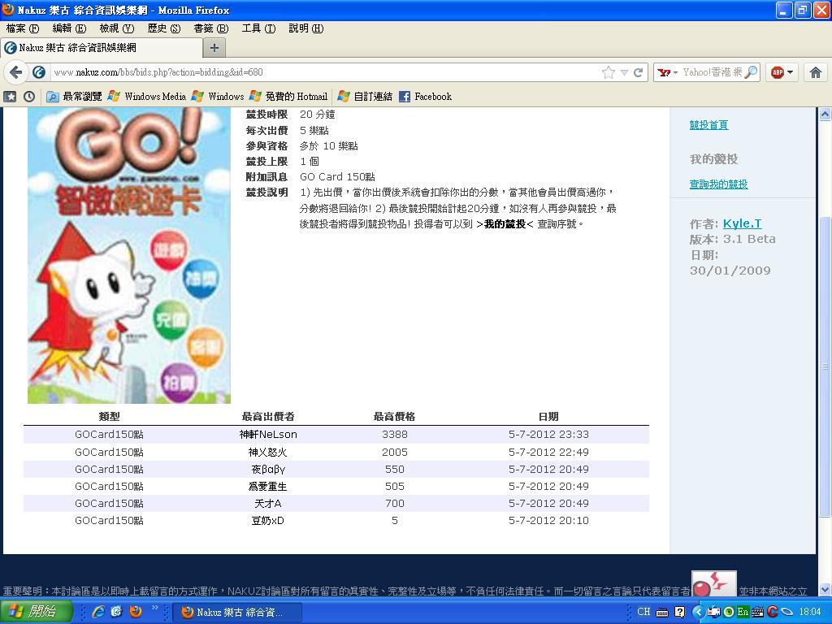Open the 歷史 (S) menu
This screenshot has height=624, width=832.
coord(164,28)
